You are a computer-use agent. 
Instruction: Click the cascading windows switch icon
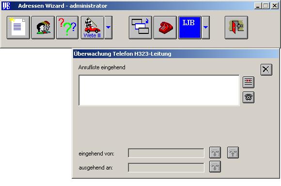coord(140,28)
